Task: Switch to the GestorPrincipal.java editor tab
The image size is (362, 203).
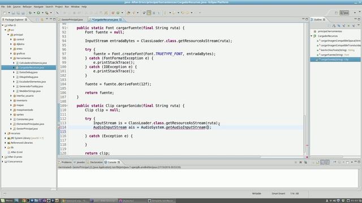Action: (72, 20)
